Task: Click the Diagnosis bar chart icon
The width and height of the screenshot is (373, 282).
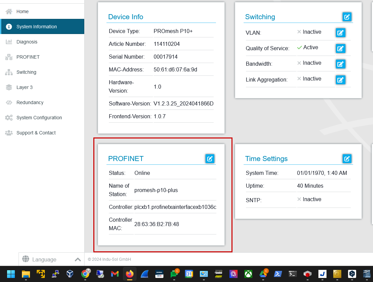Action: [x=9, y=42]
